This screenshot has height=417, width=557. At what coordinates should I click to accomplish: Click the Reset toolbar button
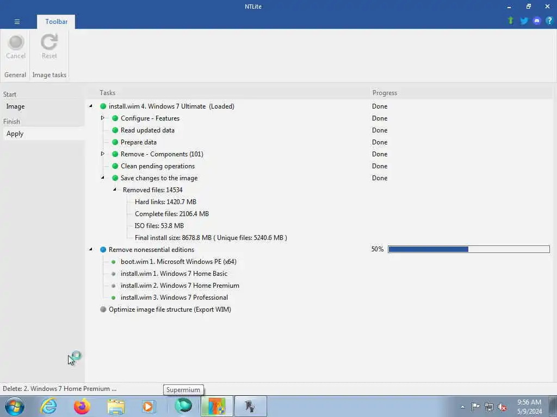(x=49, y=47)
